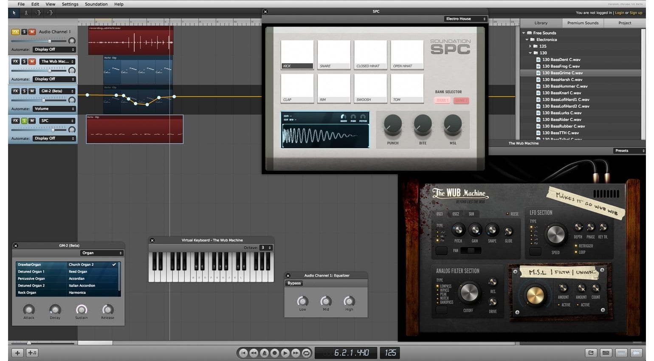Viewport: 654px width, 361px height.
Task: Open FX for the GM-2 (Beta) channel
Action: (x=15, y=91)
